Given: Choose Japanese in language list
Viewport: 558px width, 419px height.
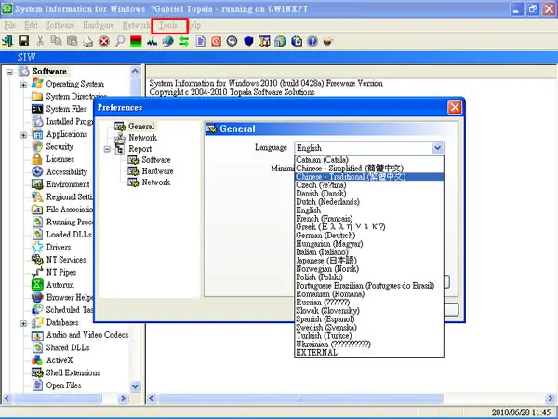Looking at the screenshot, I should coord(369,261).
